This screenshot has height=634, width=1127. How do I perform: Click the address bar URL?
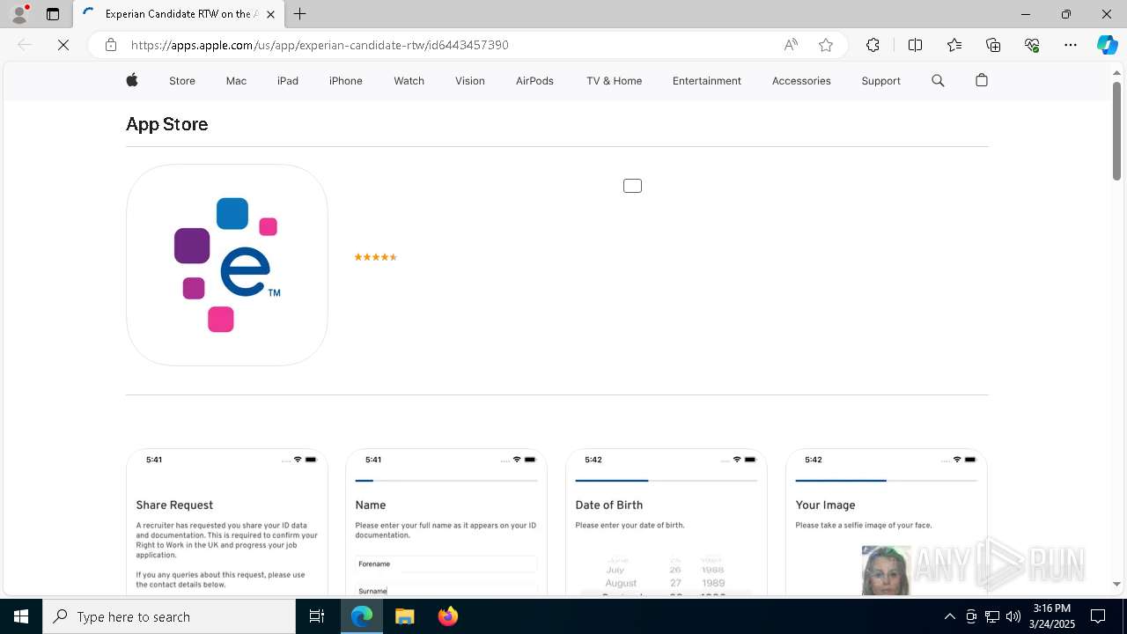(x=320, y=45)
